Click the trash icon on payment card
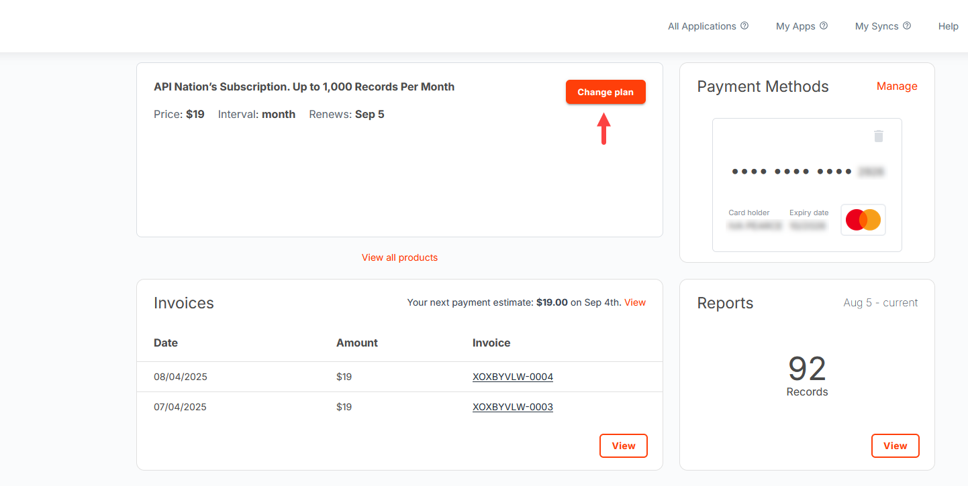The image size is (968, 486). 879,136
